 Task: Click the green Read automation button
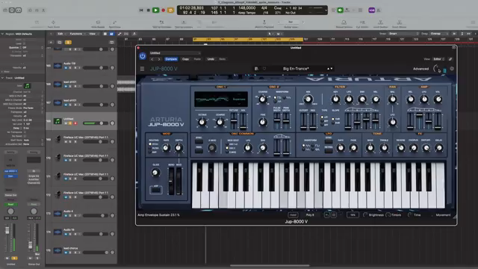[10, 204]
